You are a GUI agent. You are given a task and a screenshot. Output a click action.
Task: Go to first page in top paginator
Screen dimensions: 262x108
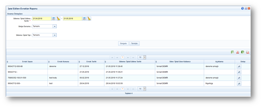pos(112,57)
